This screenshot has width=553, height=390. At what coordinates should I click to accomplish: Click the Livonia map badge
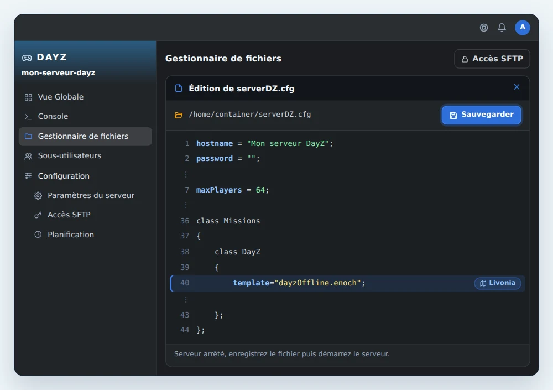[x=497, y=283]
